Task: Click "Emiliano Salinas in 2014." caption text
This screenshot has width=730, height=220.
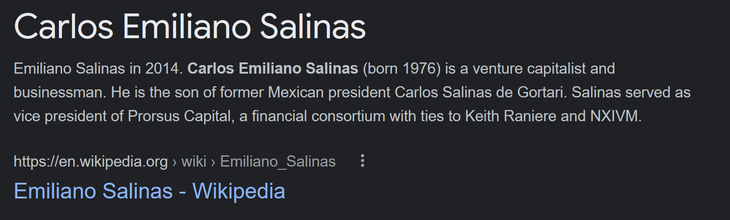Action: [98, 69]
